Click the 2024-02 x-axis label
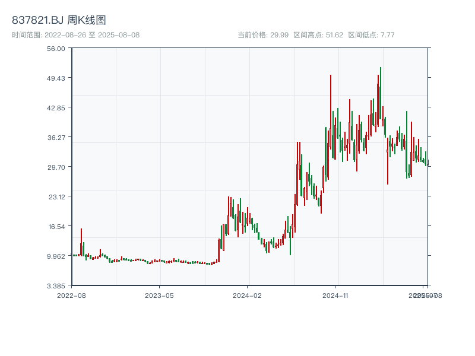This screenshot has height=356, width=475. point(247,295)
